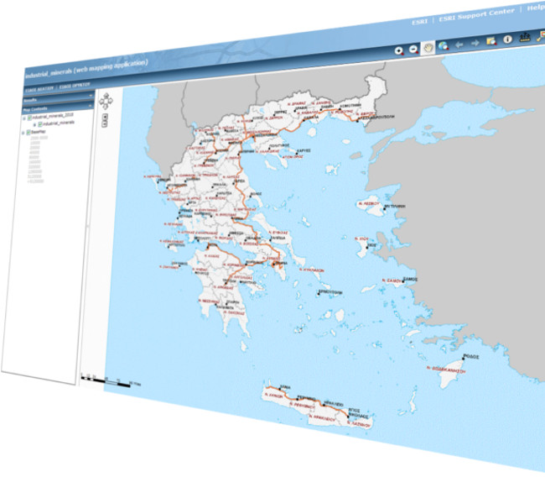Click the Results panel header
The image size is (545, 477).
point(58,98)
